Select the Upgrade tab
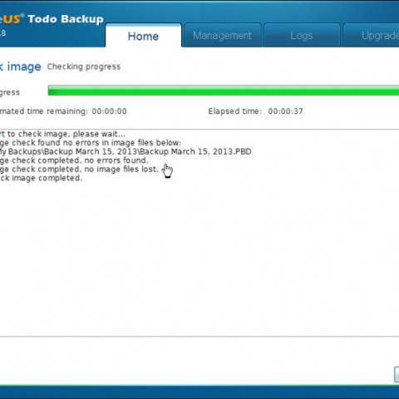The image size is (399, 399). (372, 36)
